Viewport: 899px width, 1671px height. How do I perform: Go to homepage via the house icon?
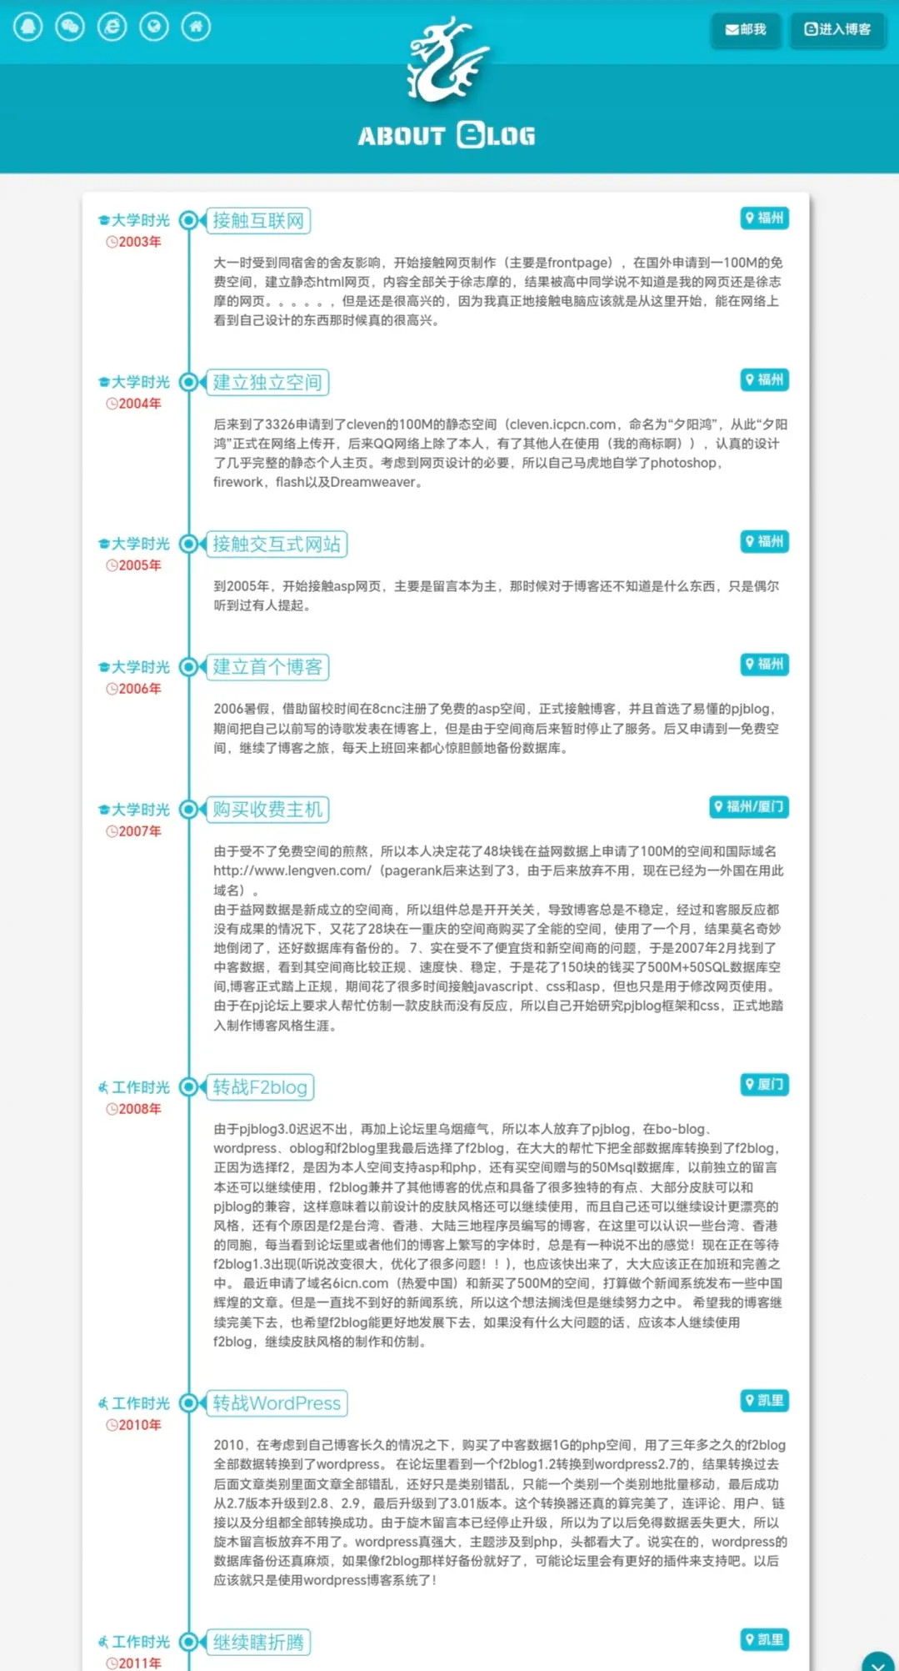point(196,27)
